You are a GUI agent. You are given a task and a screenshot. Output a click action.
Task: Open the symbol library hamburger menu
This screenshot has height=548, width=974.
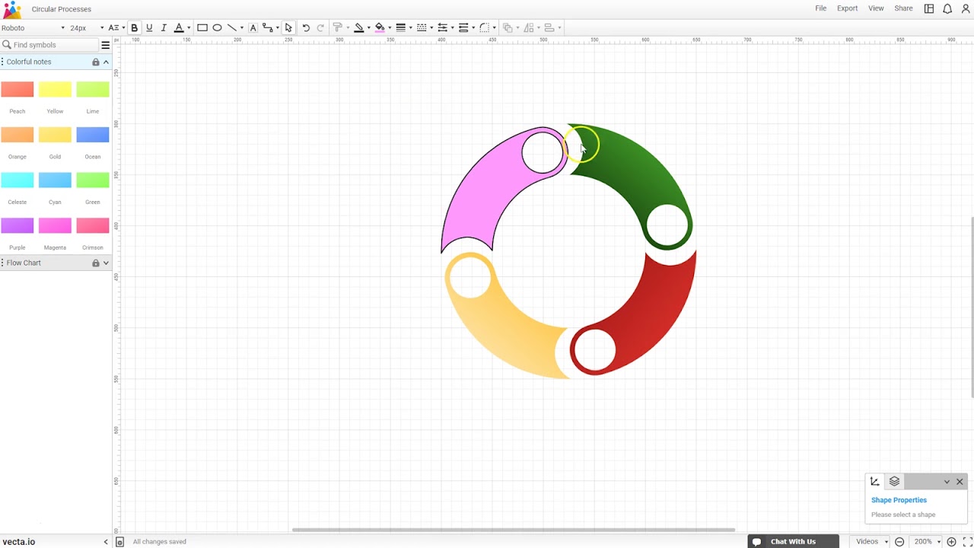tap(106, 45)
